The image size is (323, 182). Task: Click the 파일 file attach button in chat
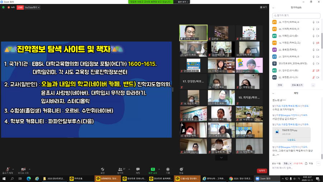(x=309, y=163)
